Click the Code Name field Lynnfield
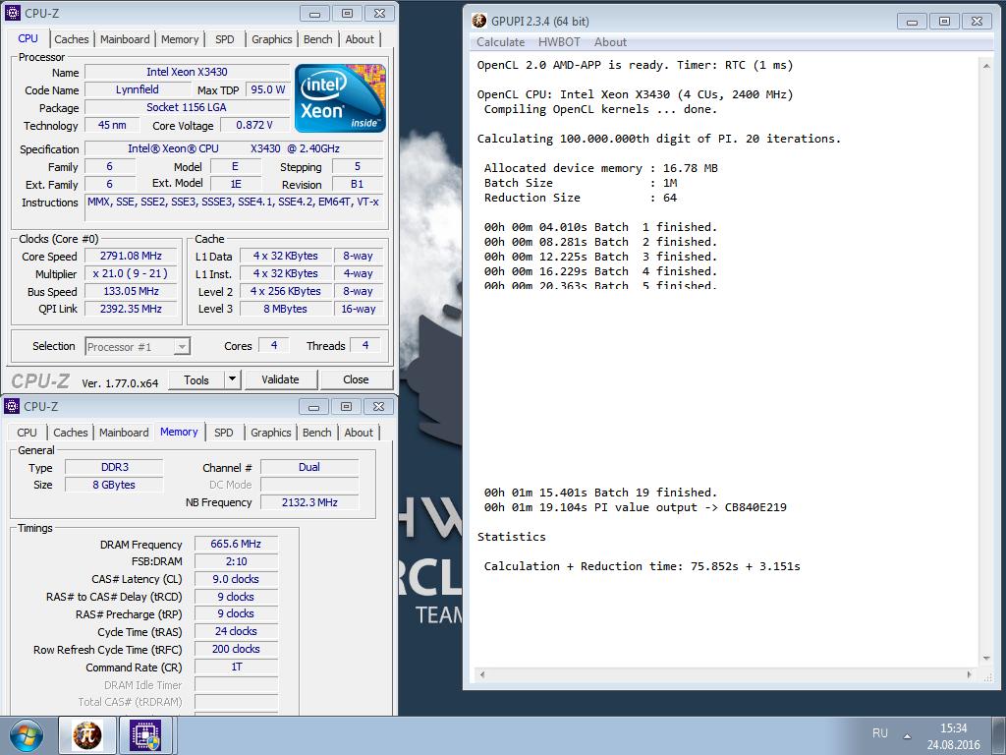Viewport: 1006px width, 755px height. [x=138, y=89]
